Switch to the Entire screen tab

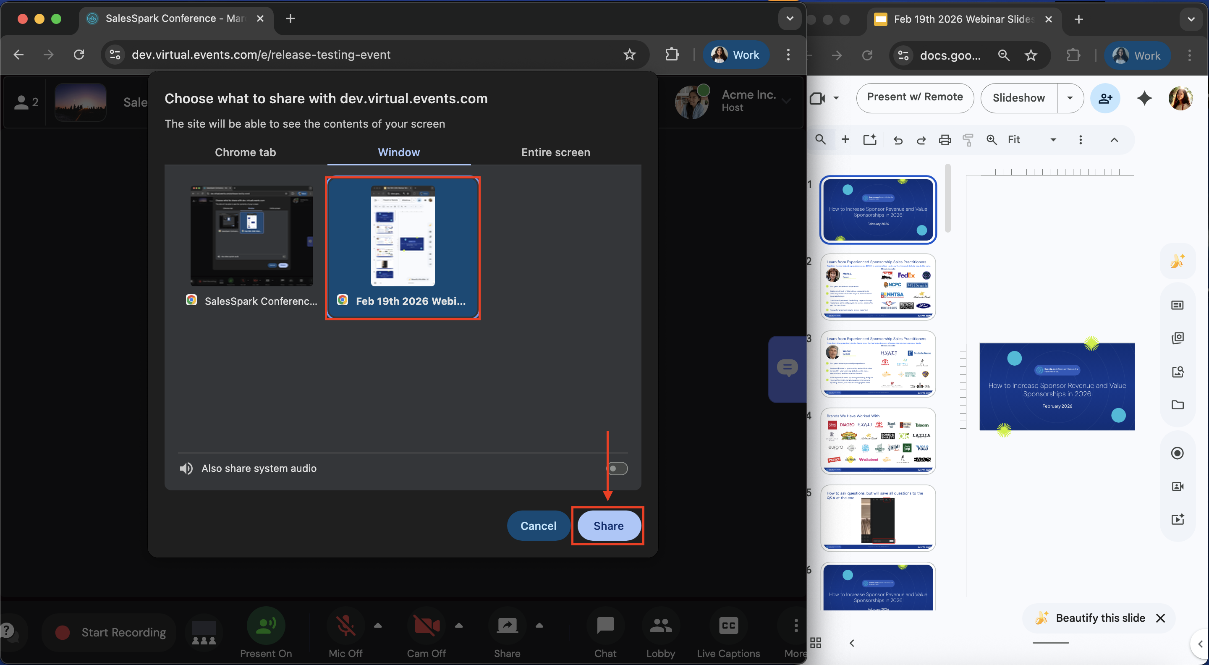click(x=555, y=152)
